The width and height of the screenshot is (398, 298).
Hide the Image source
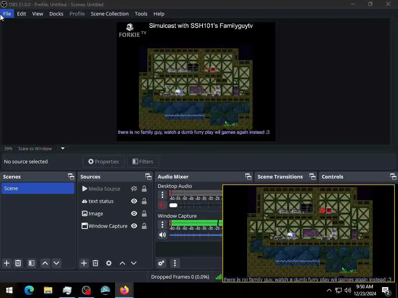click(x=134, y=214)
